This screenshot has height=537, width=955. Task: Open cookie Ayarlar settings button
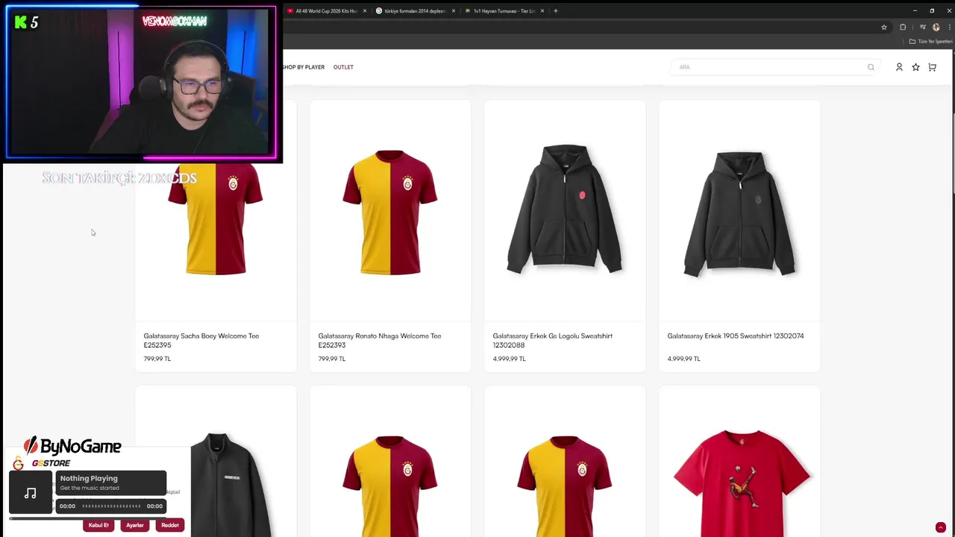pyautogui.click(x=134, y=525)
